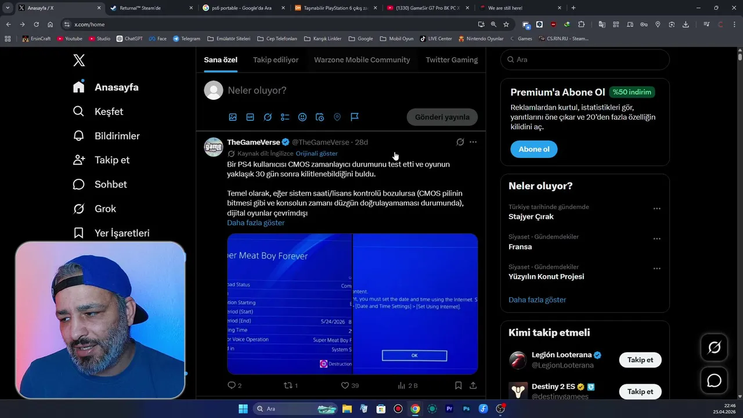Click Abone ol premium button
The height and width of the screenshot is (418, 743).
pyautogui.click(x=534, y=149)
